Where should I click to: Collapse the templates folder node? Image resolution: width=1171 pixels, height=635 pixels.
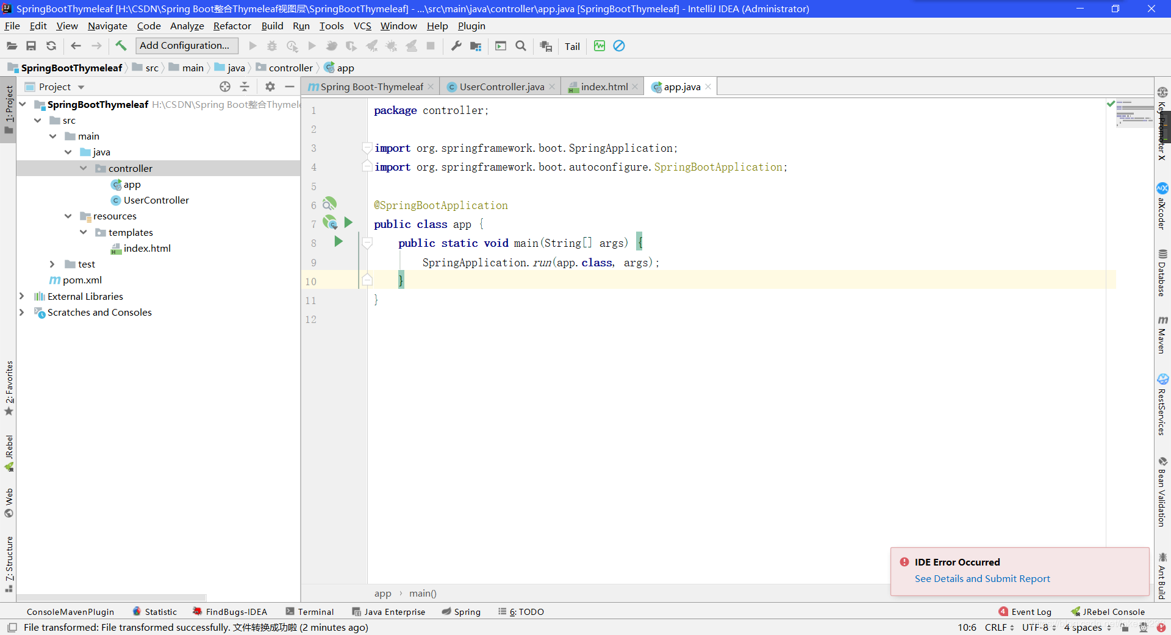(x=84, y=232)
